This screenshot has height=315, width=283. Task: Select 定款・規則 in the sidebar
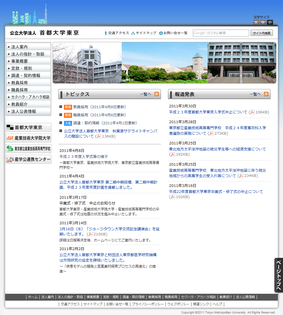(28, 68)
